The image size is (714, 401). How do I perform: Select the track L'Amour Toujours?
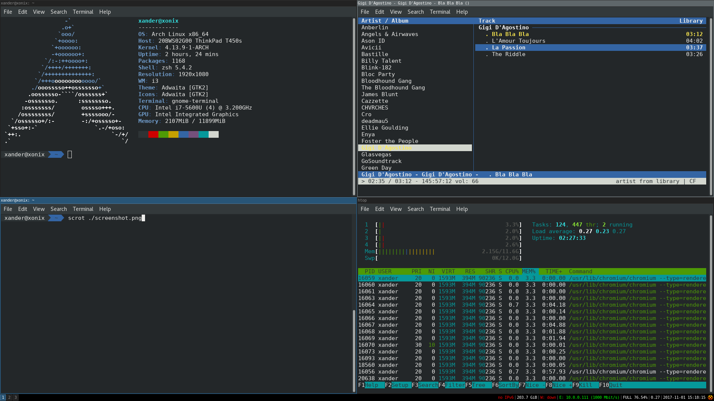[x=518, y=41]
